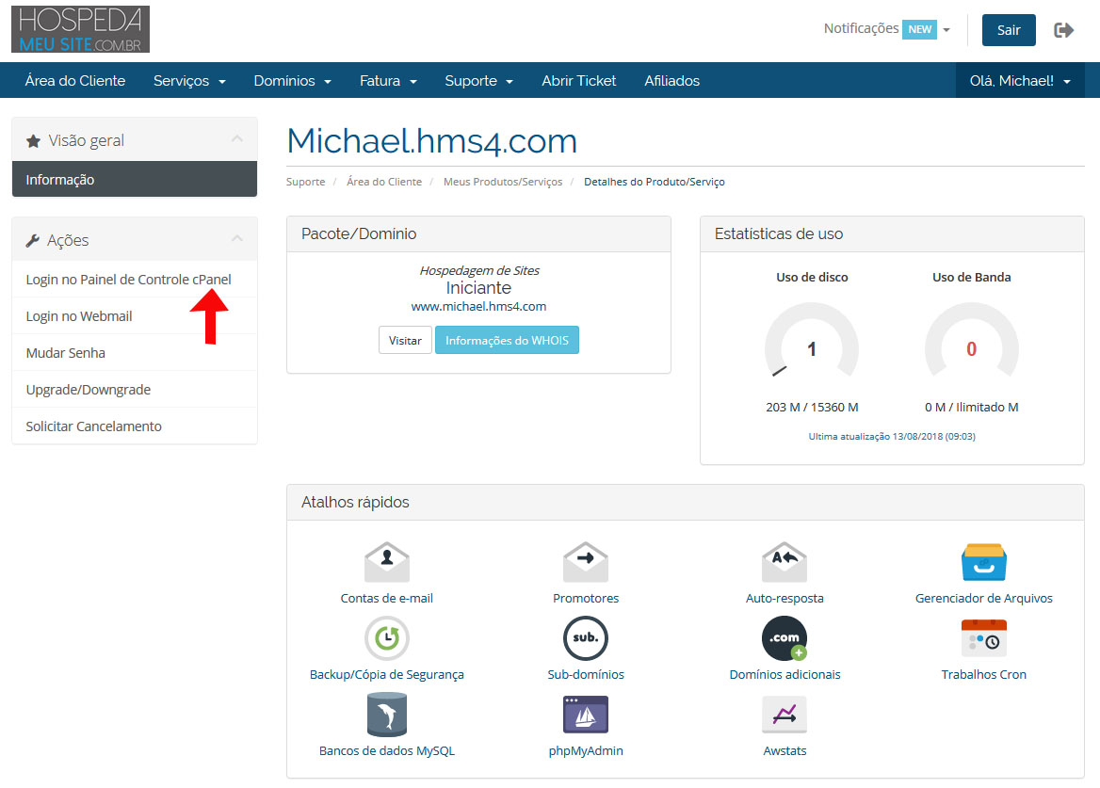
Task: Click the logout arrow icon beside Sair
Action: tap(1063, 30)
